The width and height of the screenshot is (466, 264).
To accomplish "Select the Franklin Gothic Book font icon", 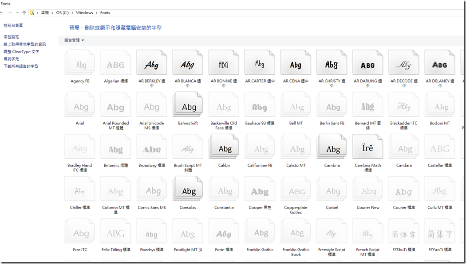I will click(296, 231).
